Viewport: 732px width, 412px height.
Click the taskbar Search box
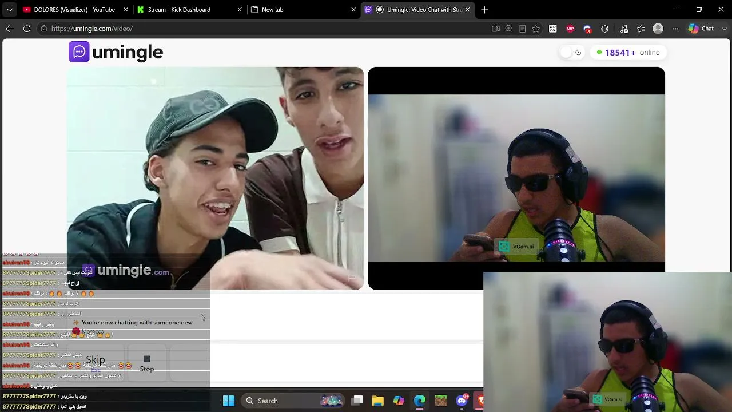click(292, 401)
